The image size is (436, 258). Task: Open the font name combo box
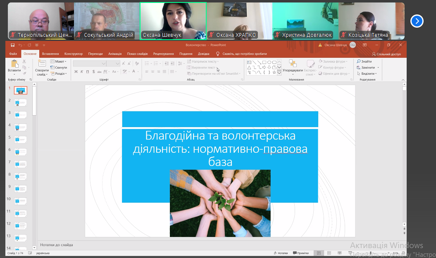(x=90, y=64)
